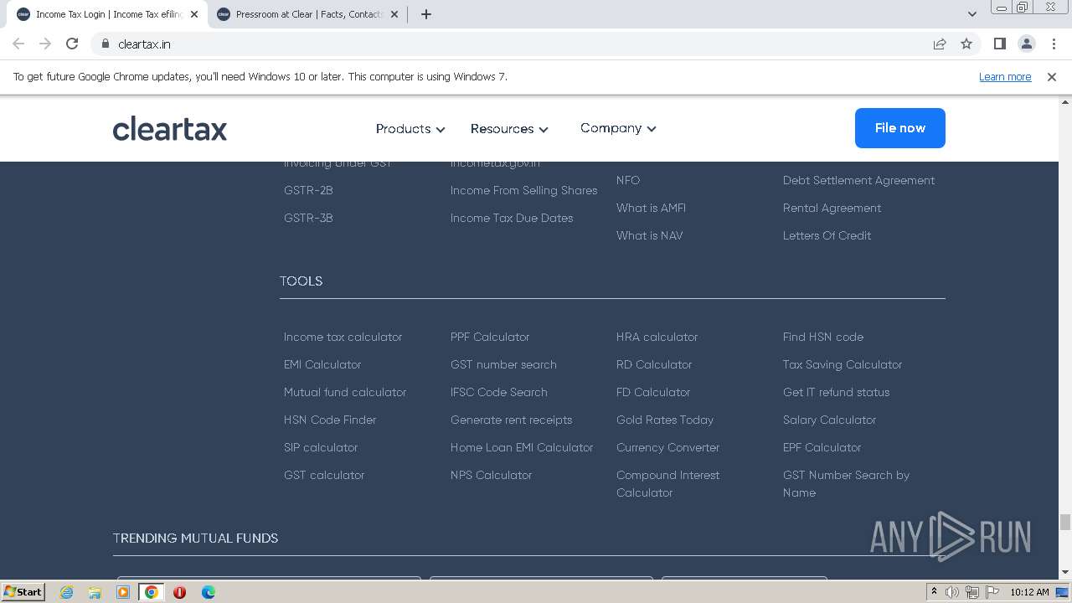Open the Learn more link
The width and height of the screenshot is (1072, 603).
pos(1005,76)
